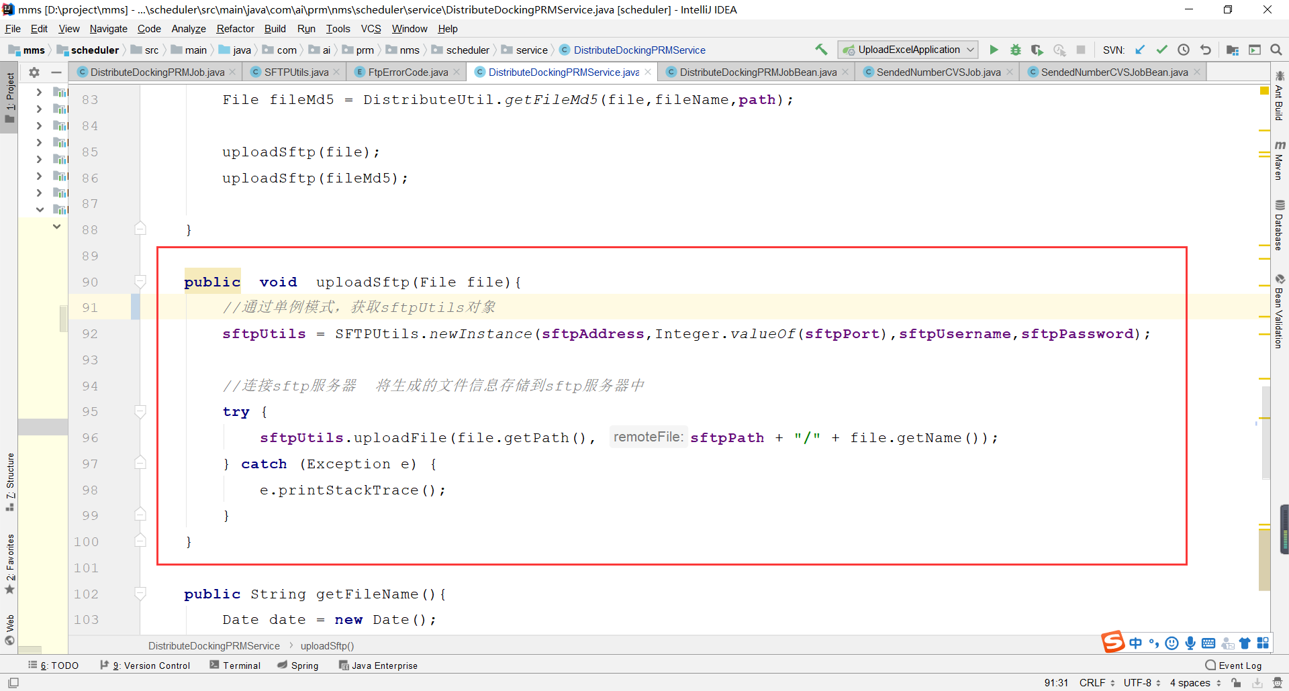Screen dimensions: 1289x691
Task: Open the Event Log button
Action: [1233, 666]
